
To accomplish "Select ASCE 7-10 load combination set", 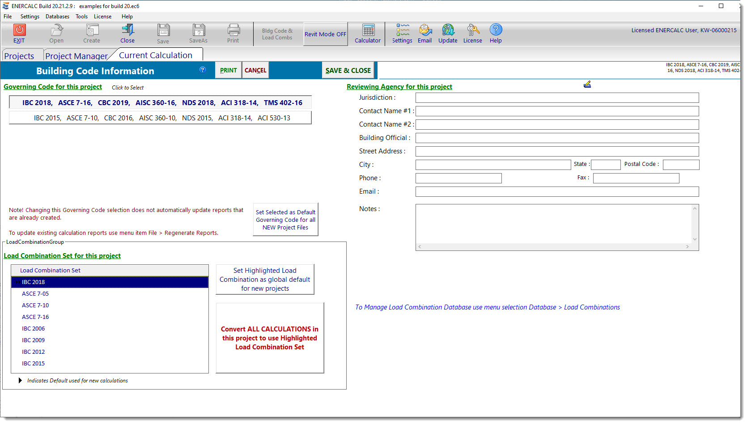I will click(x=110, y=305).
